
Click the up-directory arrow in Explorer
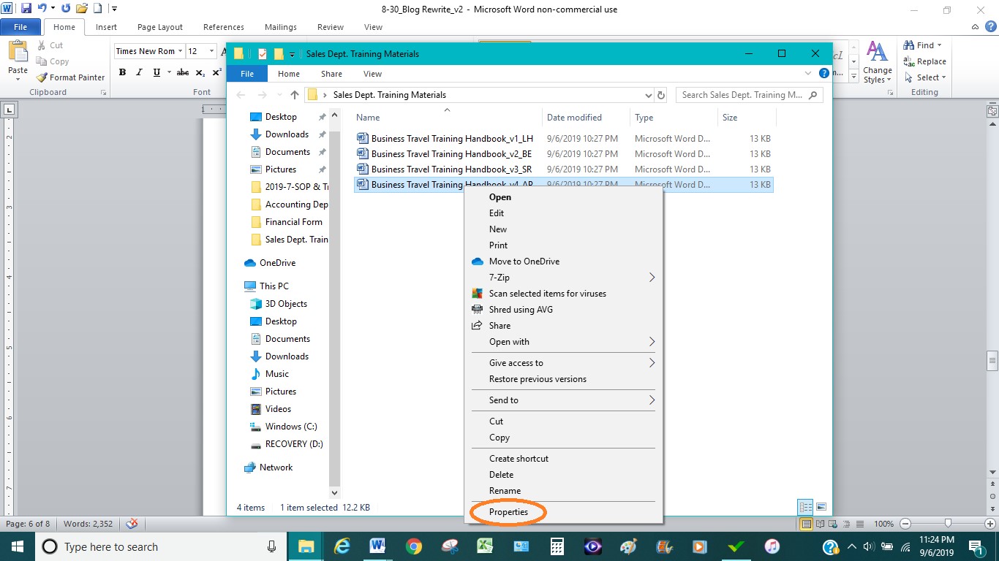tap(295, 95)
